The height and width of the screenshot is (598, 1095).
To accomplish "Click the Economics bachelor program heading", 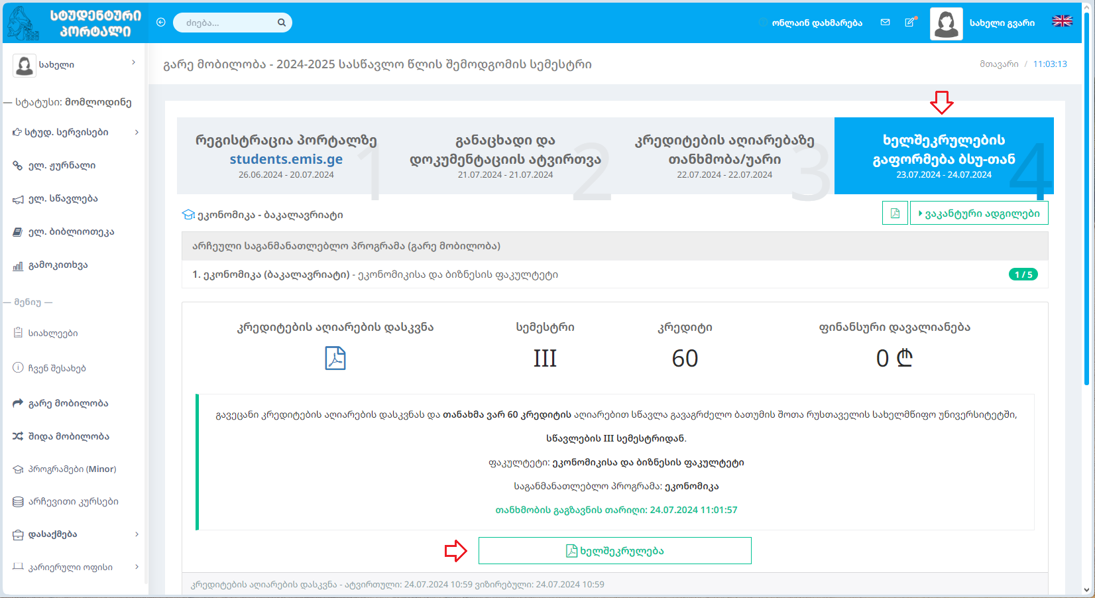I will [x=262, y=215].
